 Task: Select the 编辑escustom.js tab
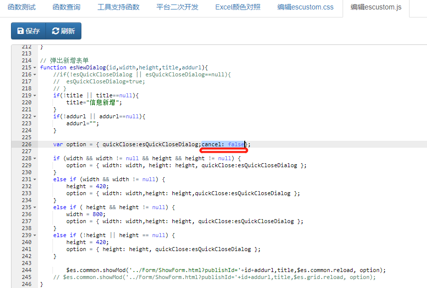click(x=376, y=7)
